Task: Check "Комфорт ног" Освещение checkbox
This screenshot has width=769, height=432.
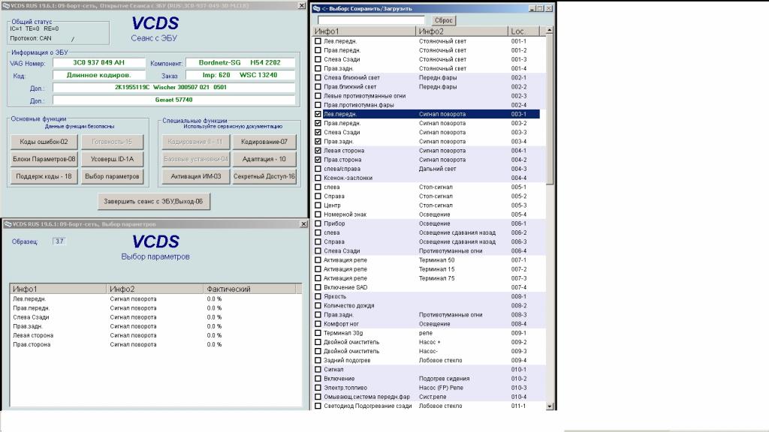Action: (318, 324)
